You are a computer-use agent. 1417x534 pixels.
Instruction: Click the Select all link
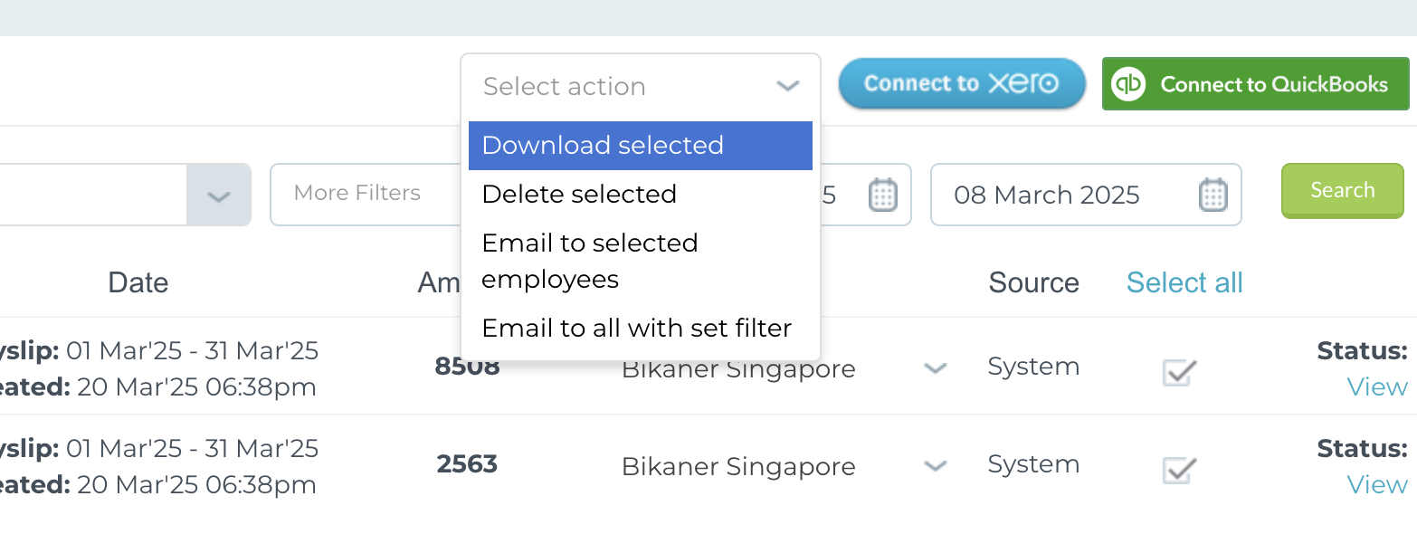pyautogui.click(x=1184, y=282)
